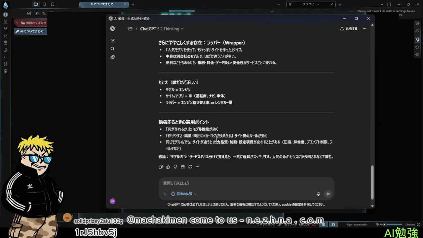This screenshot has width=423, height=238.
Task: Open the cookie の設定 link
Action: [x=291, y=204]
